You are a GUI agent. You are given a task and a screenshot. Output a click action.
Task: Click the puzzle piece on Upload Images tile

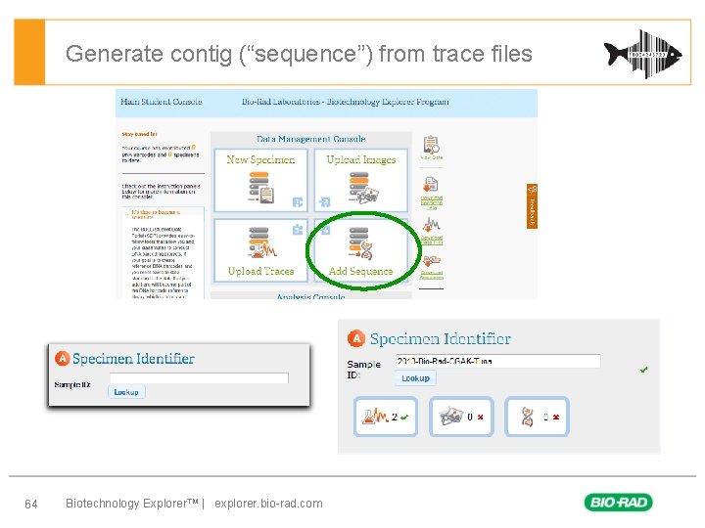point(325,202)
